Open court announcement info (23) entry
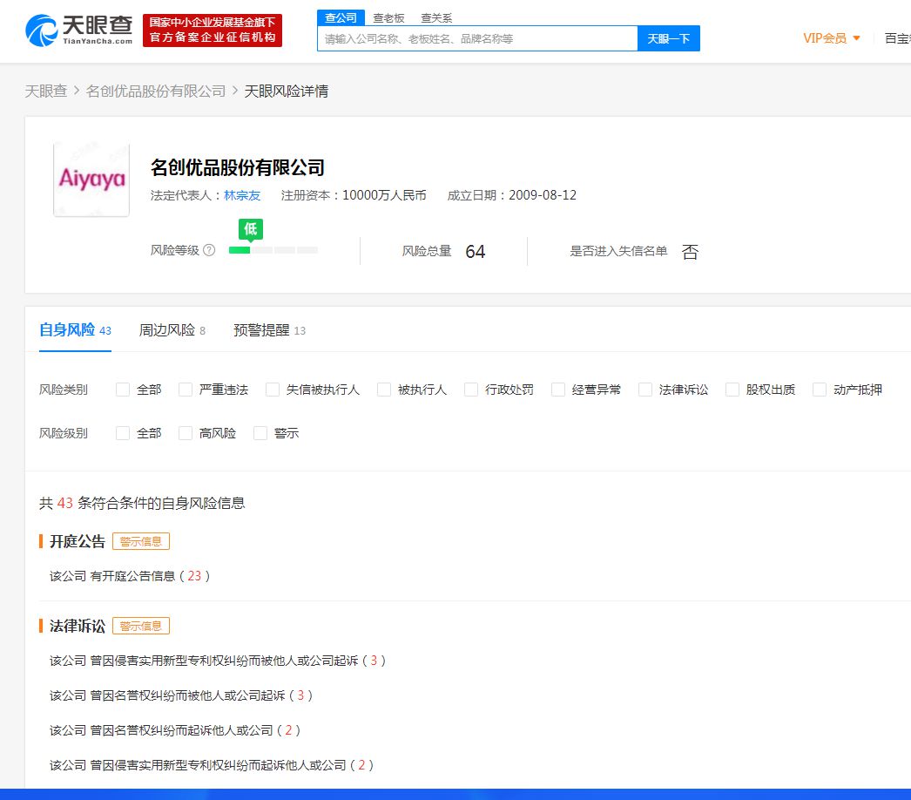This screenshot has width=911, height=800. click(130, 576)
